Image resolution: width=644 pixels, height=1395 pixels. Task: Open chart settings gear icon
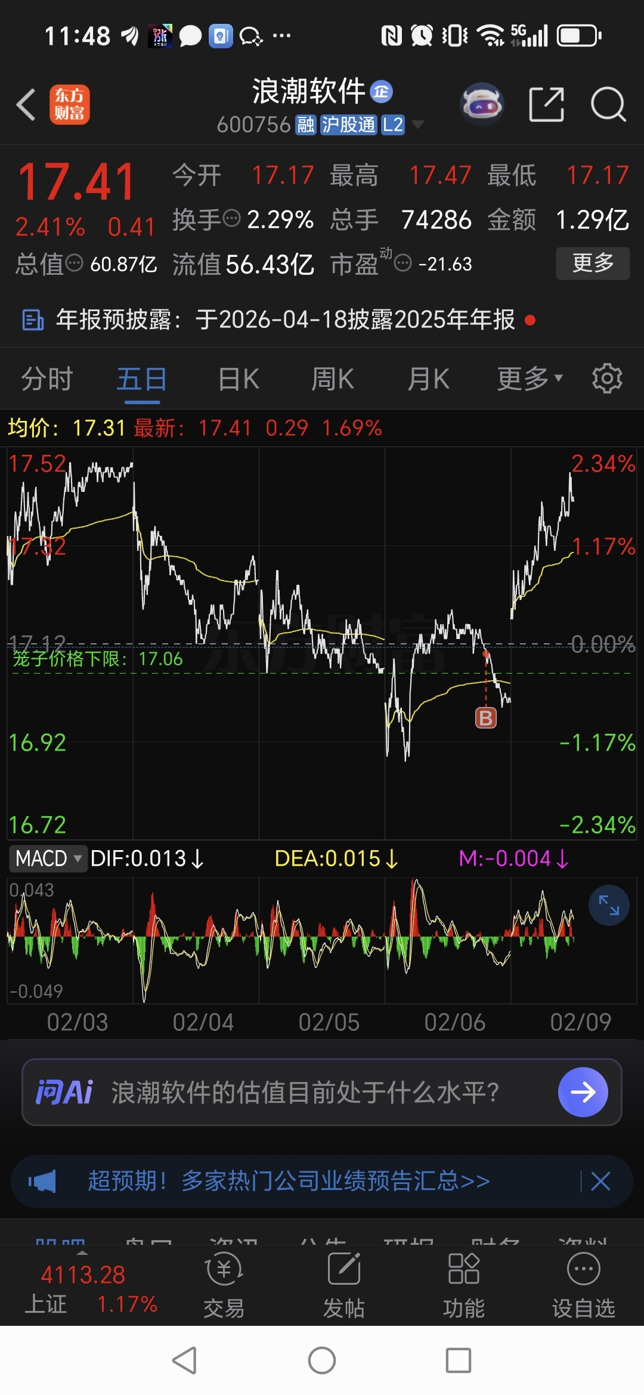coord(607,378)
